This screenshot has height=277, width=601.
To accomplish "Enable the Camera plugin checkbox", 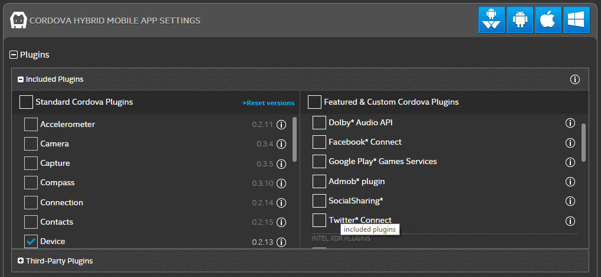I will tap(31, 143).
